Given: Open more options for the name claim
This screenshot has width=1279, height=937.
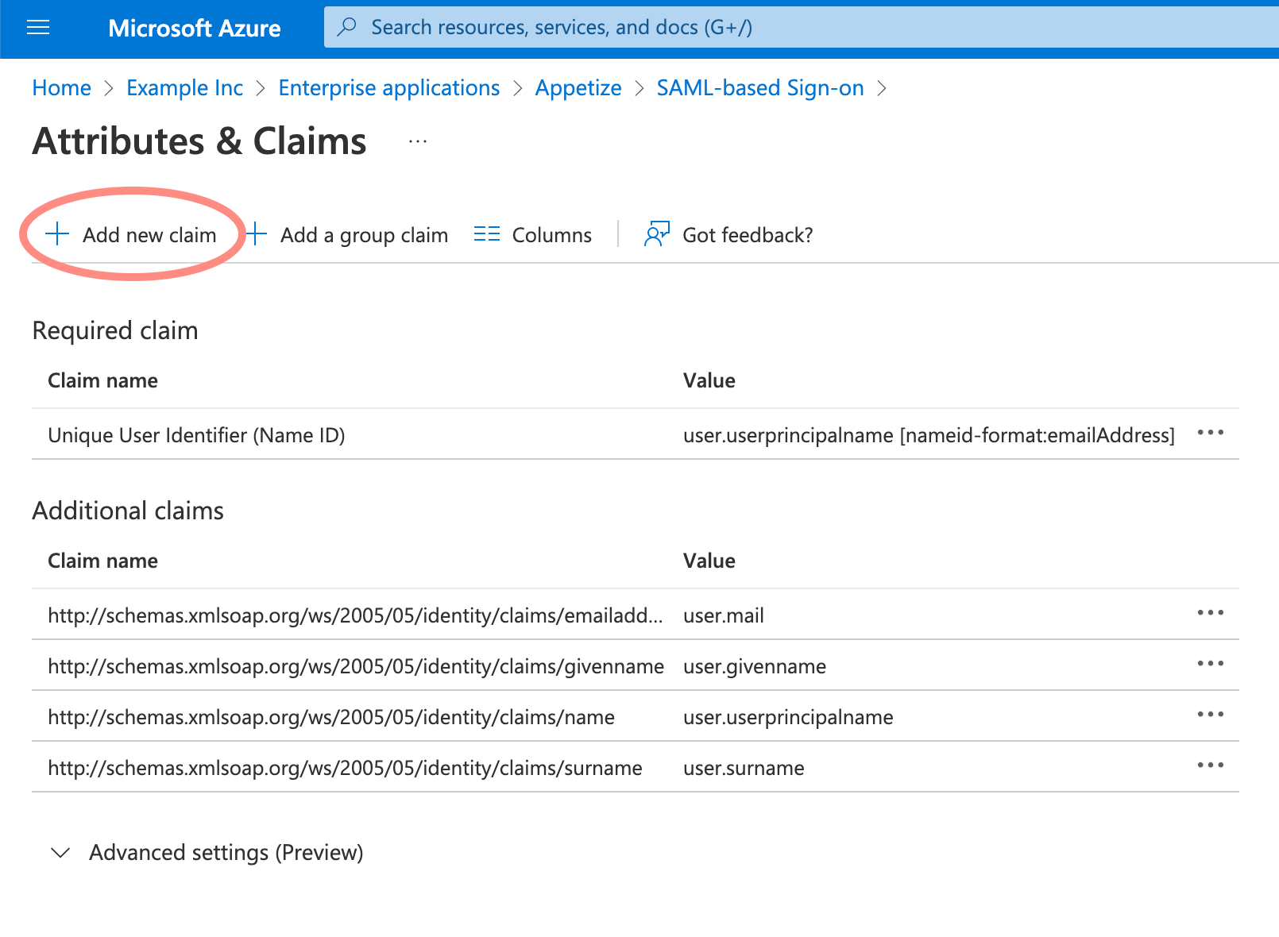Looking at the screenshot, I should point(1210,715).
